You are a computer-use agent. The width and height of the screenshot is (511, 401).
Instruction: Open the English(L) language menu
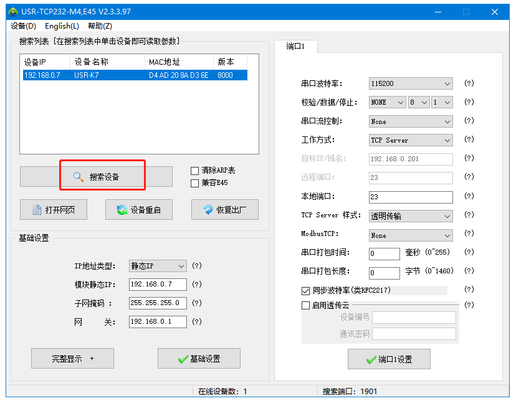pyautogui.click(x=62, y=26)
